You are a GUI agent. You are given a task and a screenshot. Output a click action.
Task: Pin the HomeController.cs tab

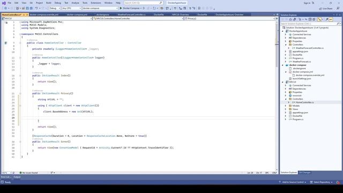click(x=24, y=14)
